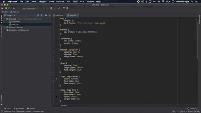Open Project panel options with the gear icon
The image size is (201, 113).
(x=46, y=15)
